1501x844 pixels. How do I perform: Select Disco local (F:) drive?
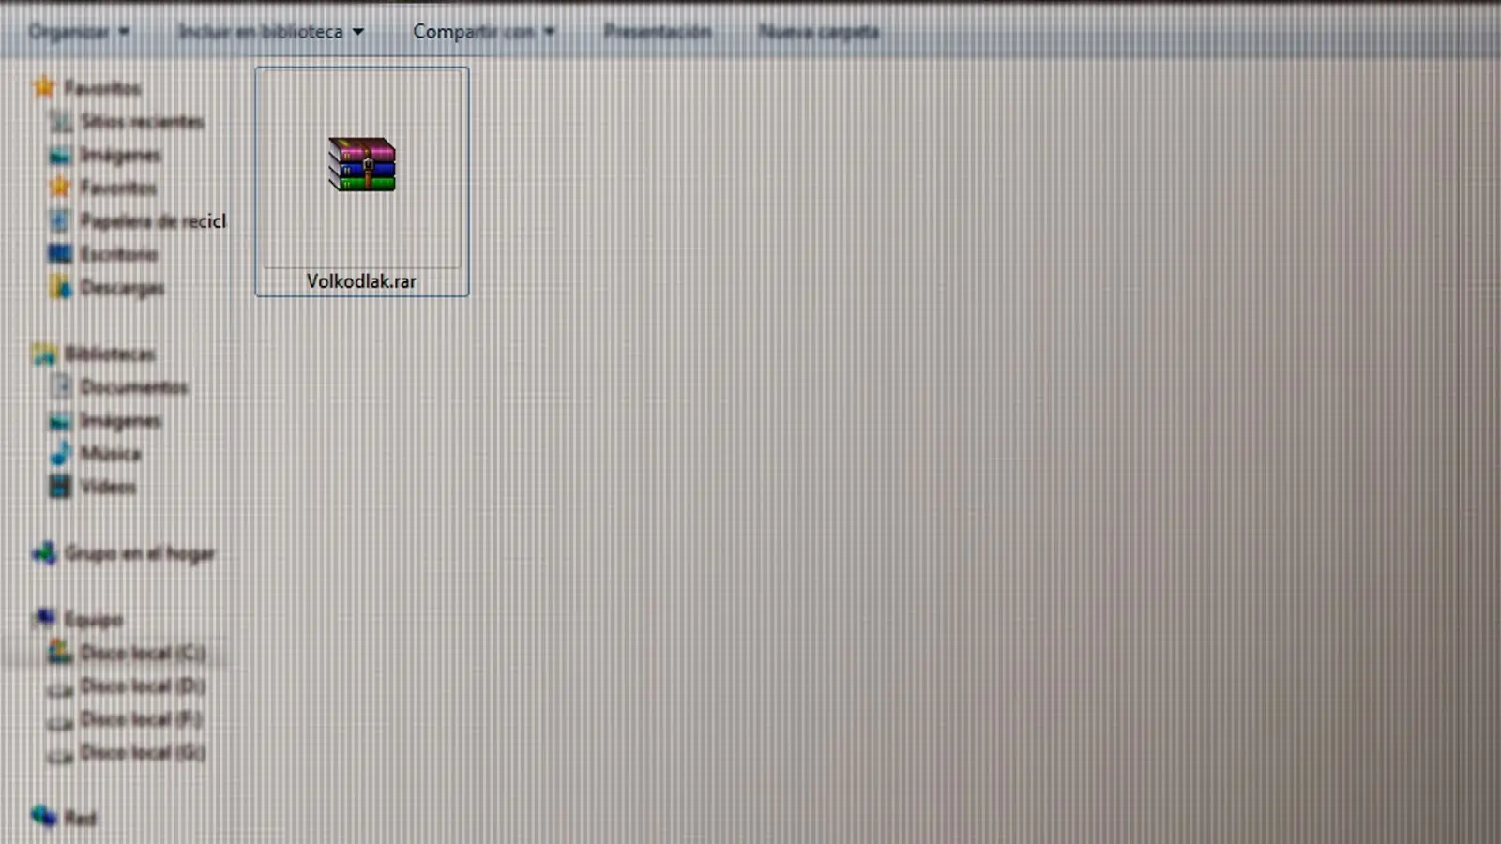(x=142, y=719)
